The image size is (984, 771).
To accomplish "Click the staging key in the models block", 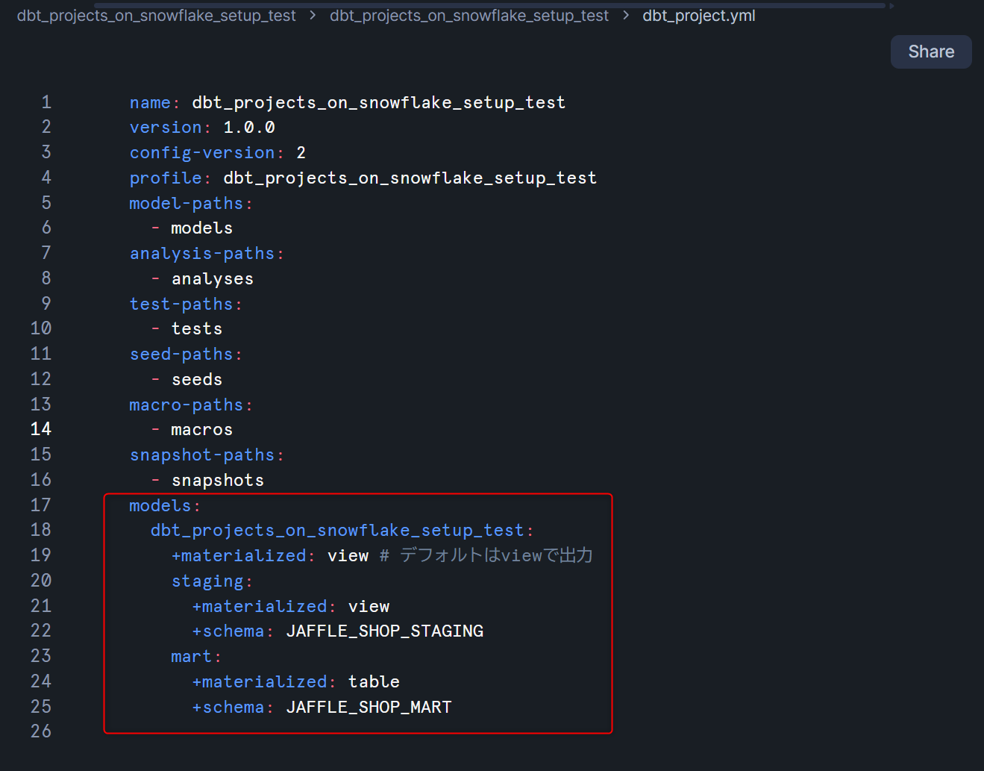I will [207, 581].
